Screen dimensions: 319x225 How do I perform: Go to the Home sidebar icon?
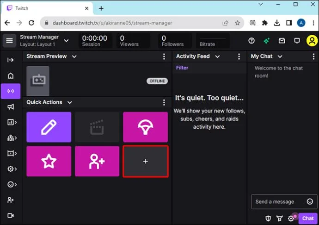[11, 75]
